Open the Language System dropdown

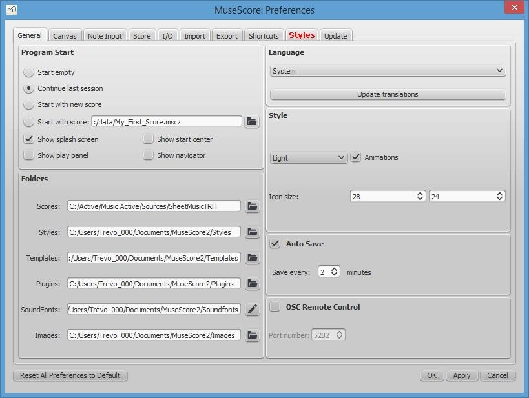pyautogui.click(x=388, y=71)
